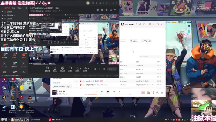
Task: Open streaming settings with the gear icon
Action: pos(104,69)
